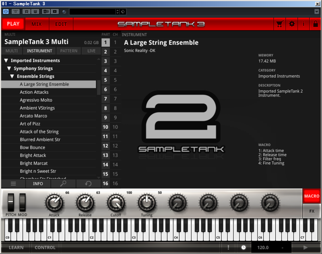The image size is (322, 254).
Task: Click the browser scroll down arrow
Action: (99, 178)
